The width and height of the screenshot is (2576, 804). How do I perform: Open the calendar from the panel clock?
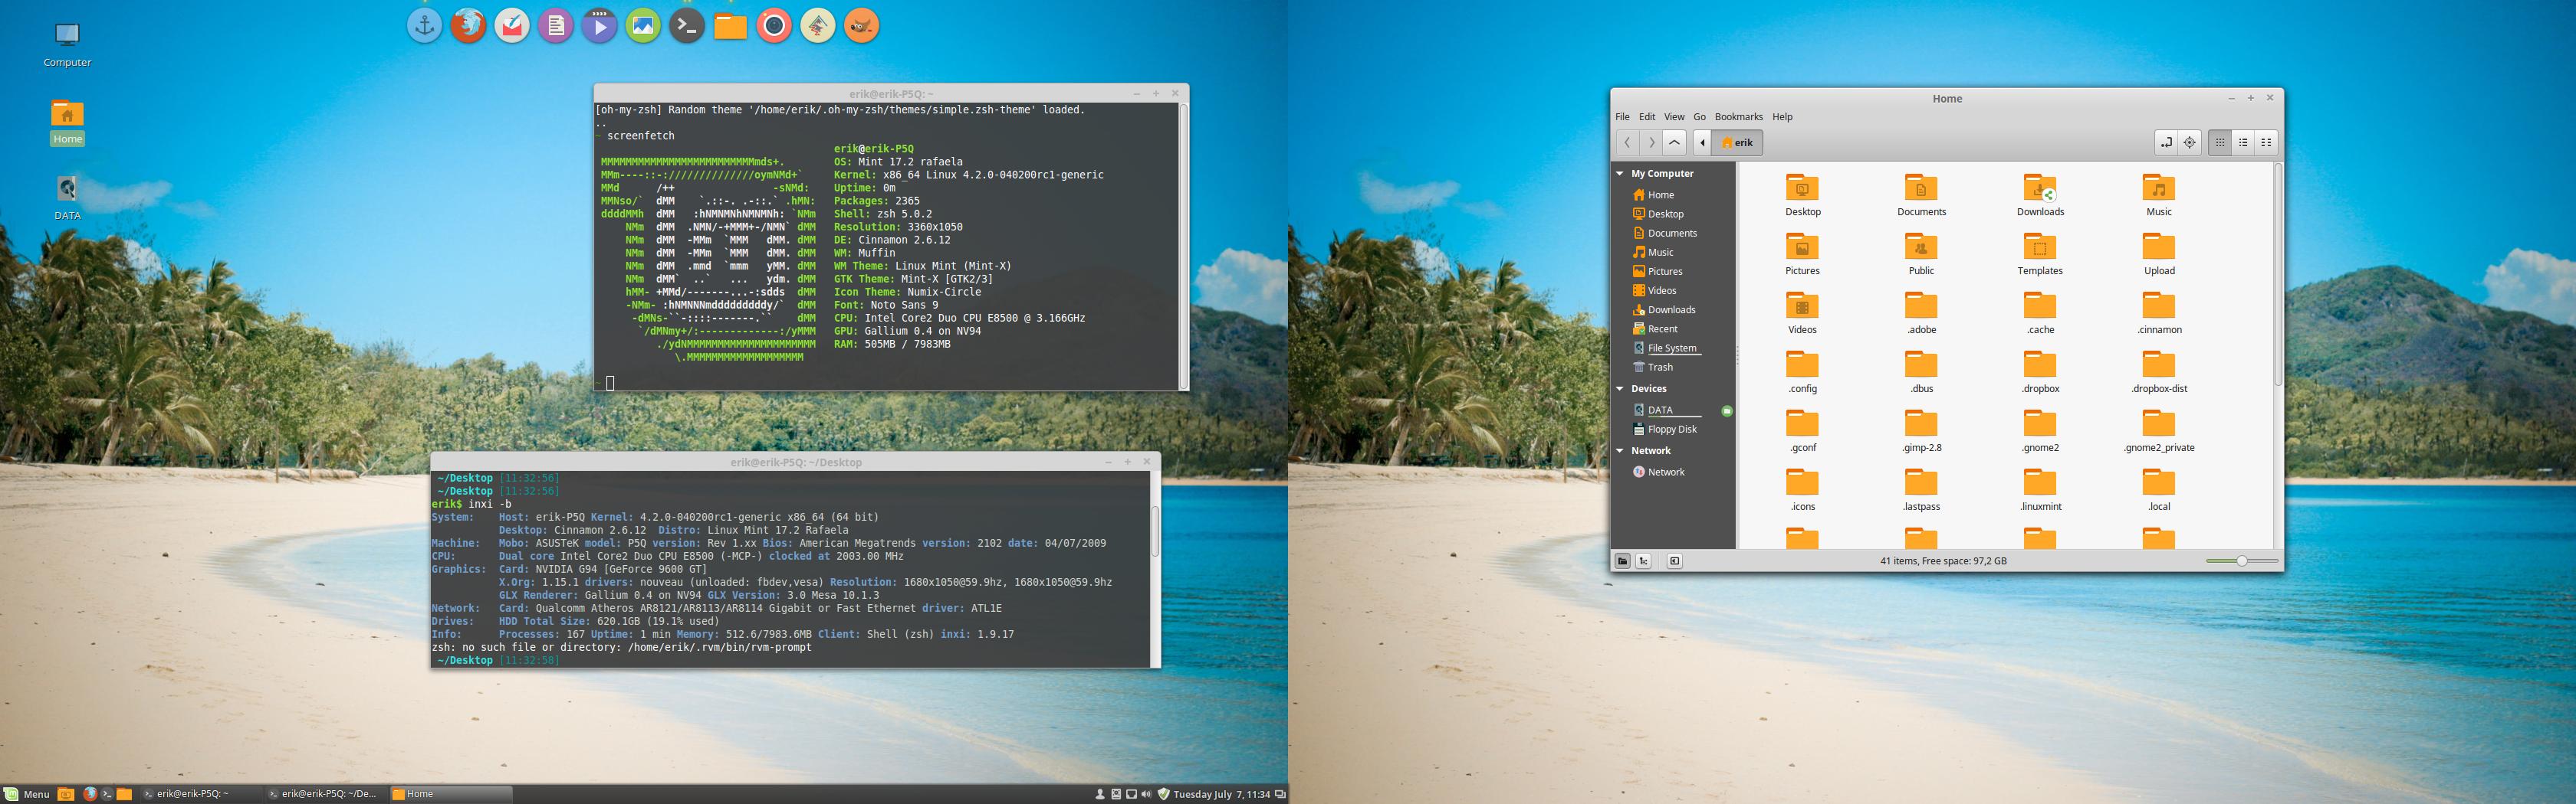[1221, 795]
